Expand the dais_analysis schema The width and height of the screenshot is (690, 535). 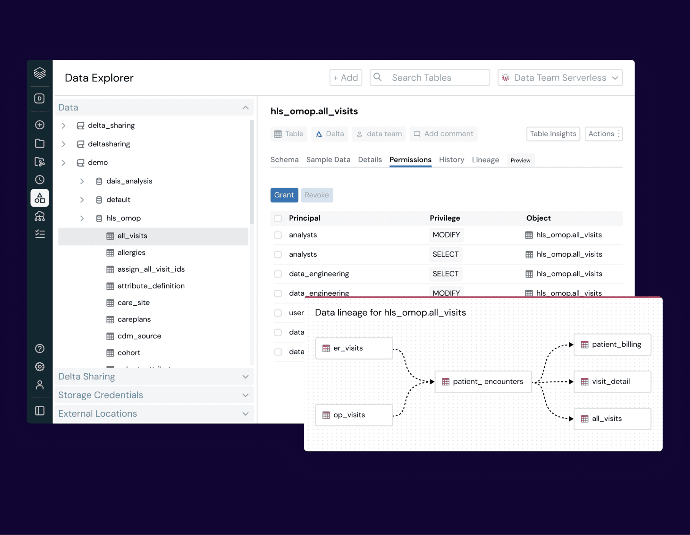(x=82, y=182)
